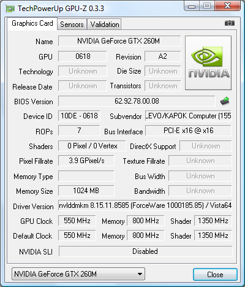This screenshot has height=287, width=245.
Task: Click the "Technology" label
Action: pos(36,72)
